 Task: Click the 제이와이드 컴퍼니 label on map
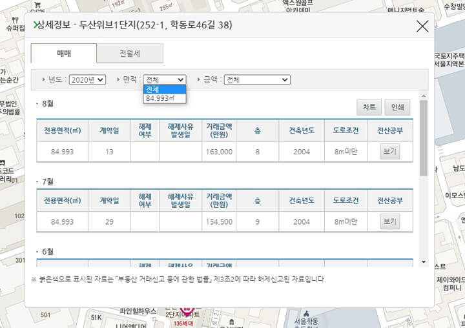coord(451,283)
